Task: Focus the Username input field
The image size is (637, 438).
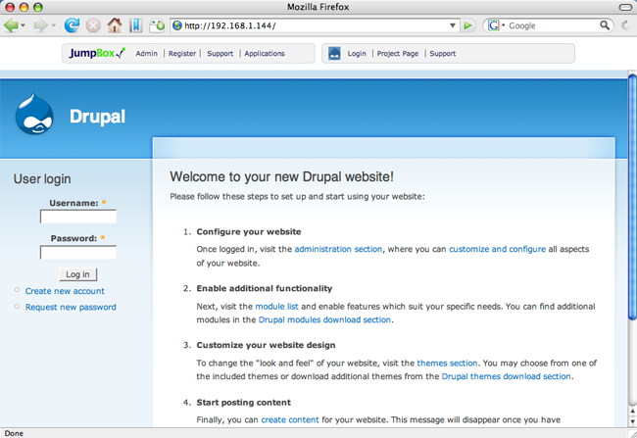Action: [78, 217]
